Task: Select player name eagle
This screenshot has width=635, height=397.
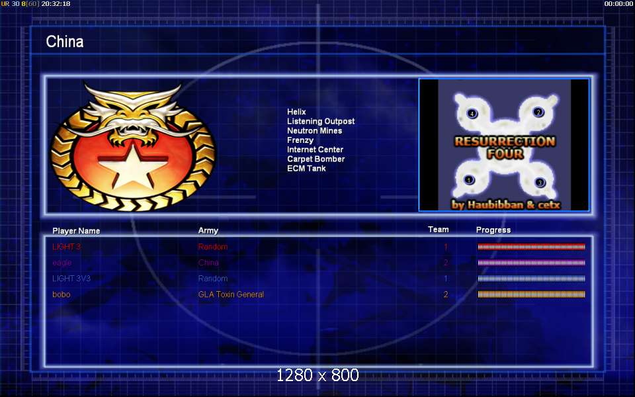Action: 62,263
